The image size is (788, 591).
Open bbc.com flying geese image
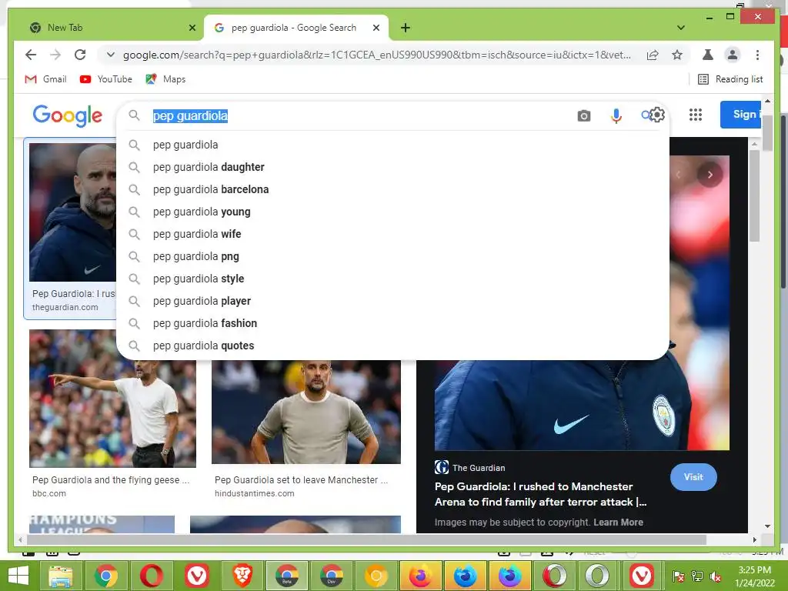pos(112,399)
